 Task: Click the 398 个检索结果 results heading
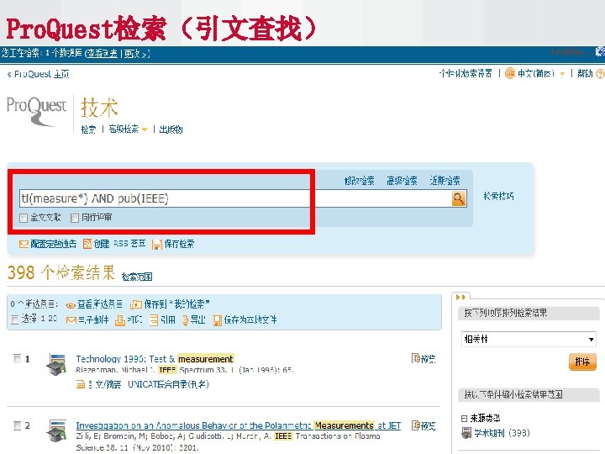[x=61, y=272]
